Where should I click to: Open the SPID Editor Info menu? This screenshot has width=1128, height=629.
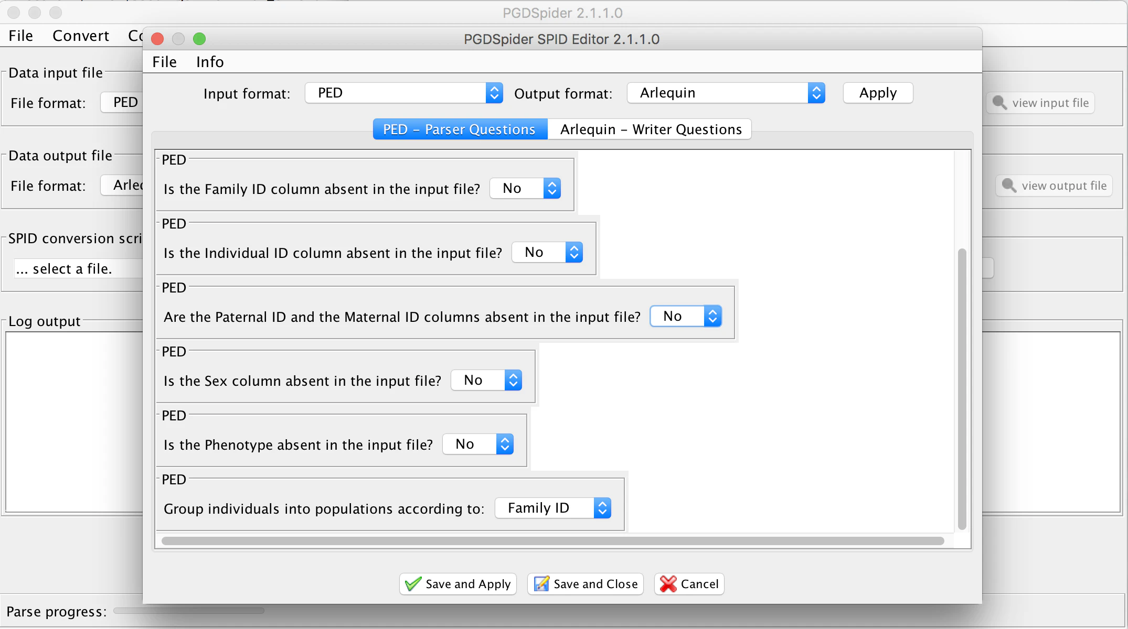[x=210, y=62]
